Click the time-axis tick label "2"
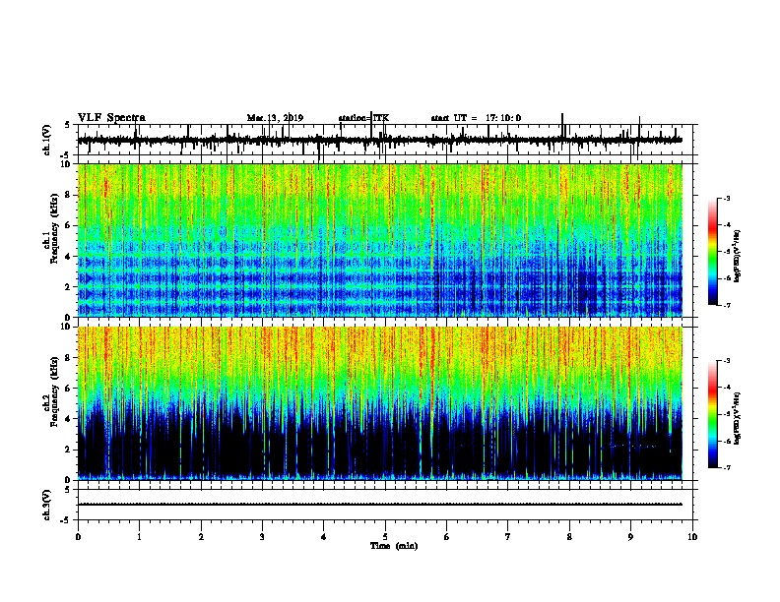780x602 pixels. (201, 537)
